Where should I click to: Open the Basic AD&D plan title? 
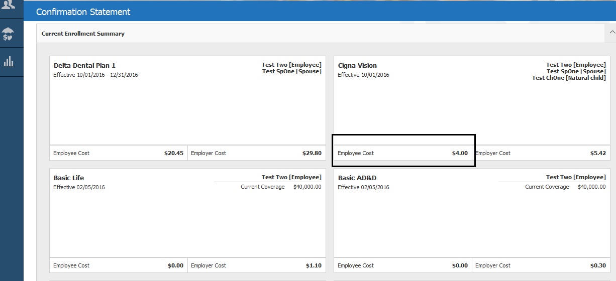357,178
